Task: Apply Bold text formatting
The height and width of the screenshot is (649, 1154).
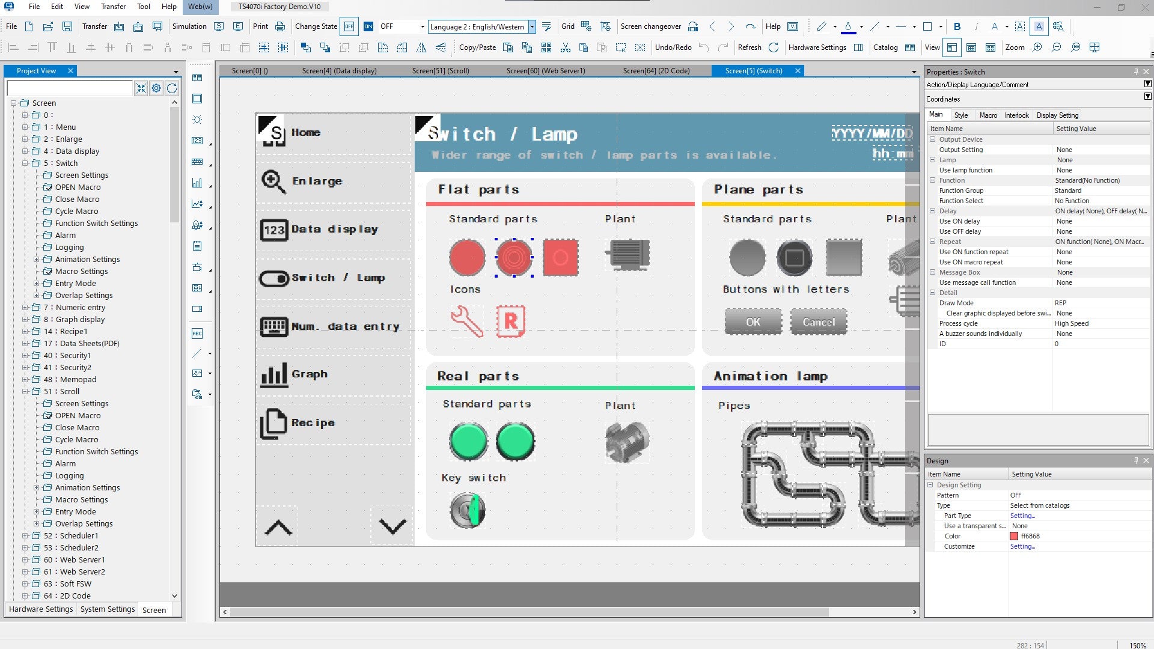Action: [x=957, y=26]
